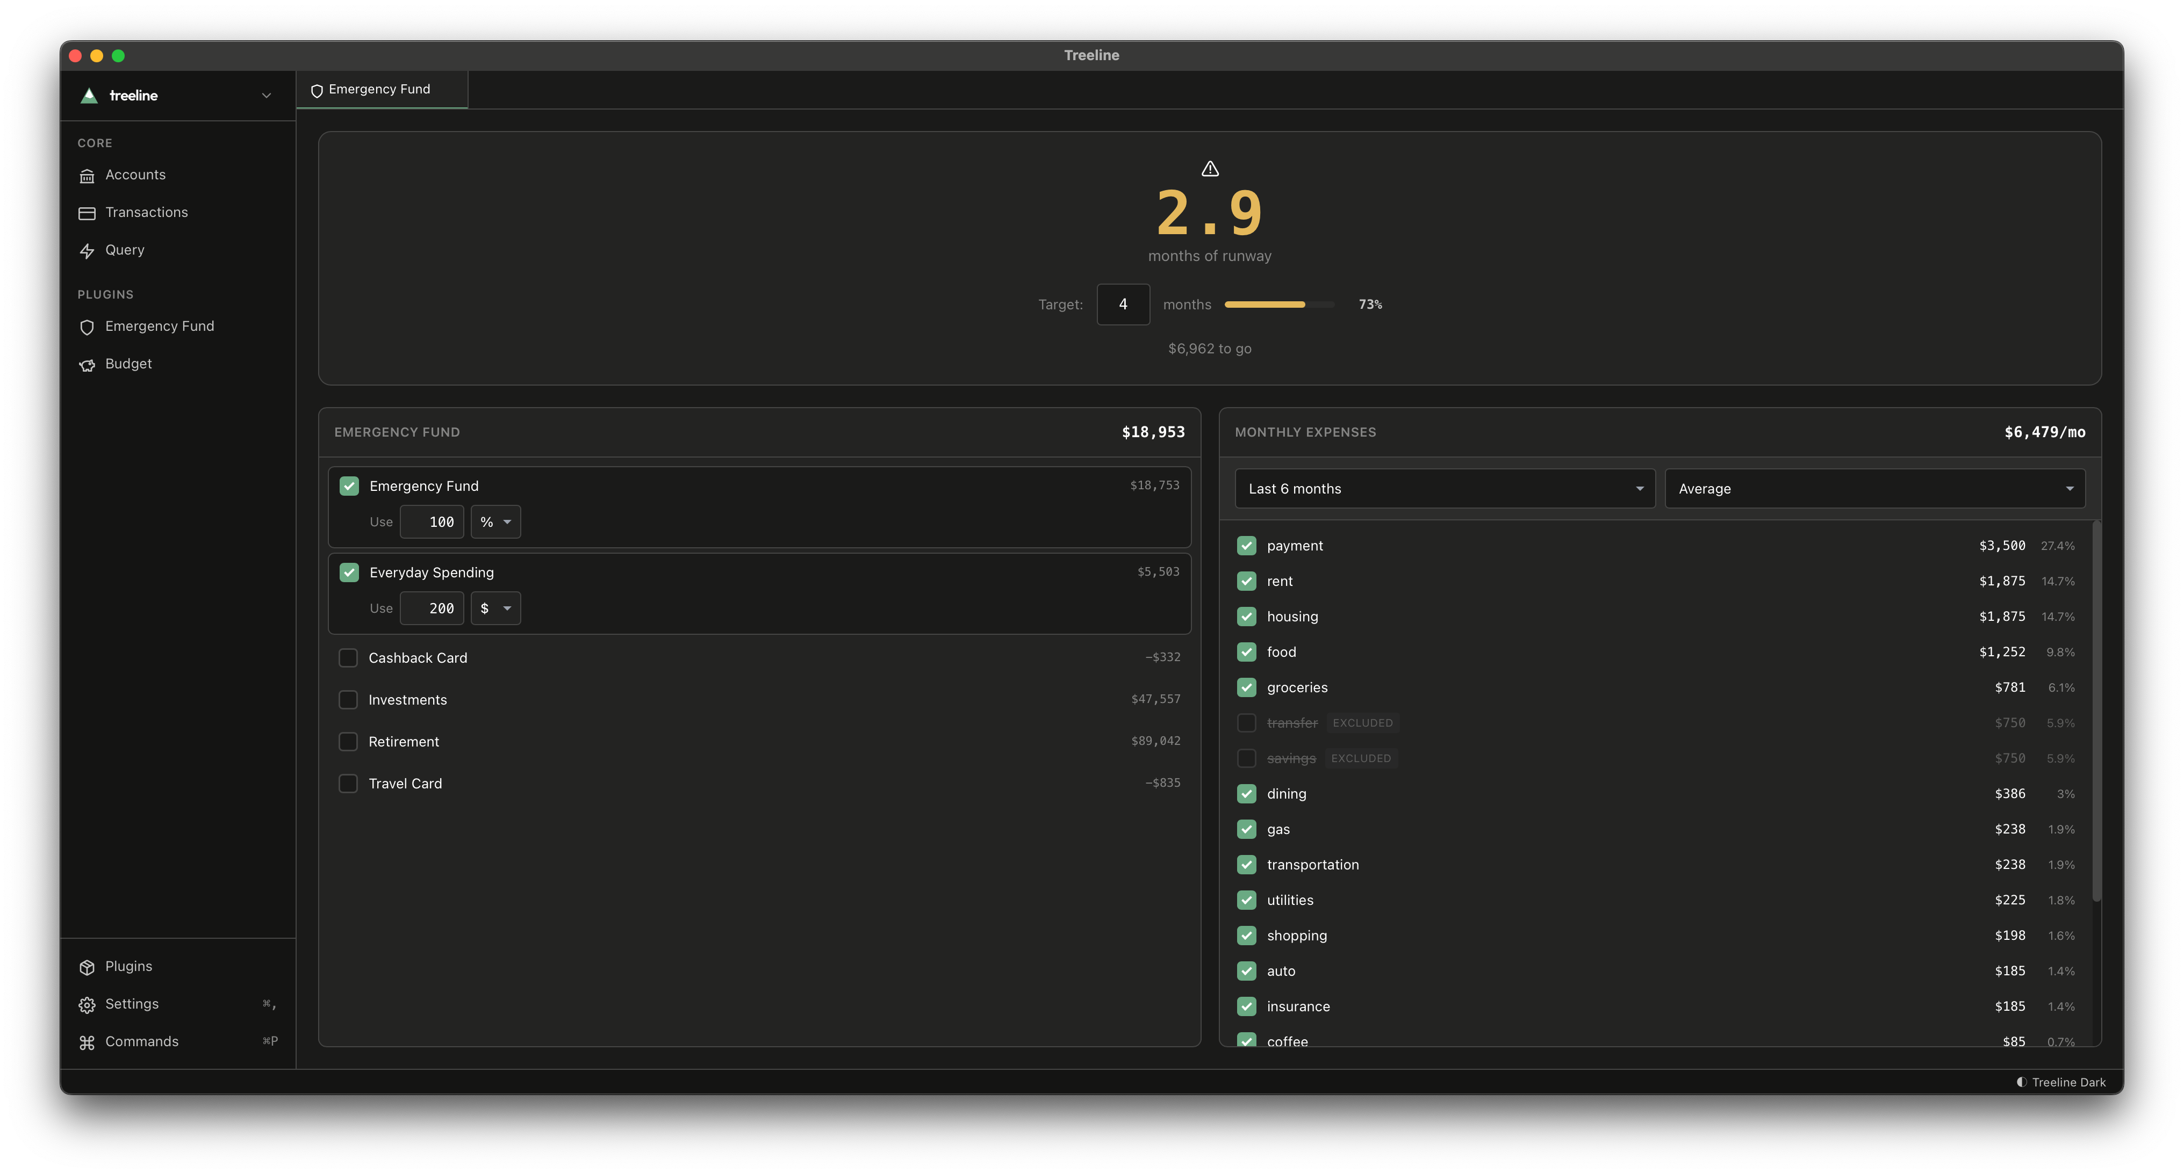Switch to the Emergency Fund tab
2184x1174 pixels.
click(x=380, y=89)
